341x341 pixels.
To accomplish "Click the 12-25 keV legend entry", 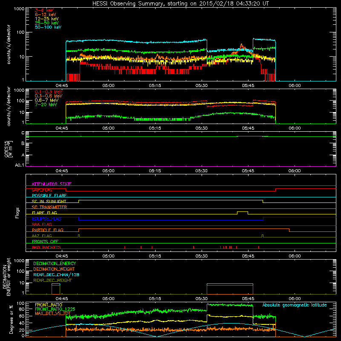I will (x=47, y=19).
